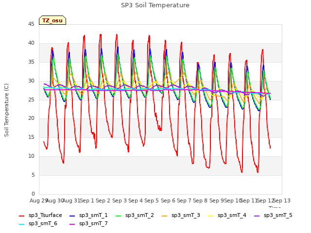
Task: Toggle the sp3_smT_6 legend entry
Action: 38,224
